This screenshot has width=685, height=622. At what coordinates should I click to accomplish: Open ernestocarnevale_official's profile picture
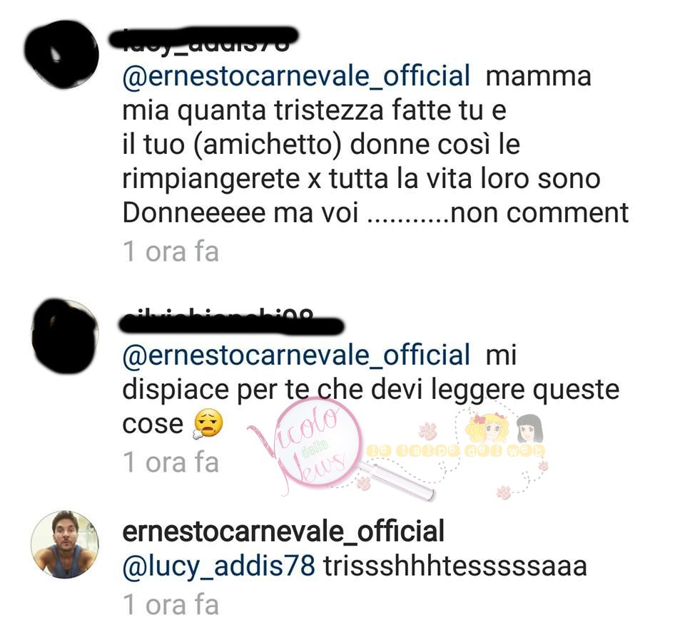[65, 544]
